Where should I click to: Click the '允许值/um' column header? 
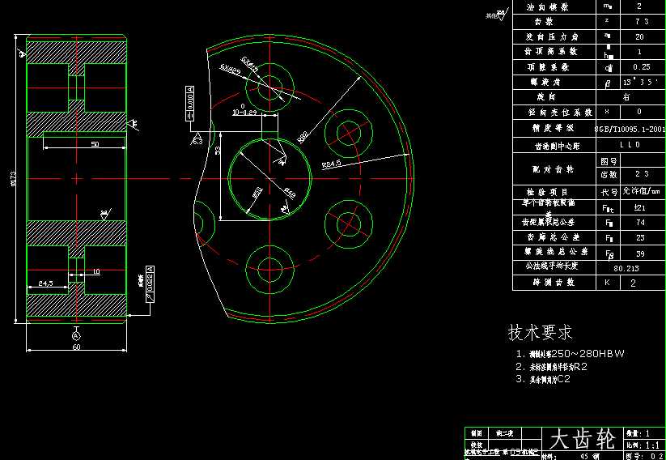point(643,191)
